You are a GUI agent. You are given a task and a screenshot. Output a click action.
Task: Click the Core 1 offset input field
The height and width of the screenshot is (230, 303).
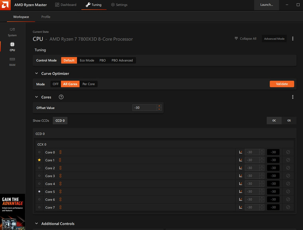pyautogui.click(x=252, y=160)
